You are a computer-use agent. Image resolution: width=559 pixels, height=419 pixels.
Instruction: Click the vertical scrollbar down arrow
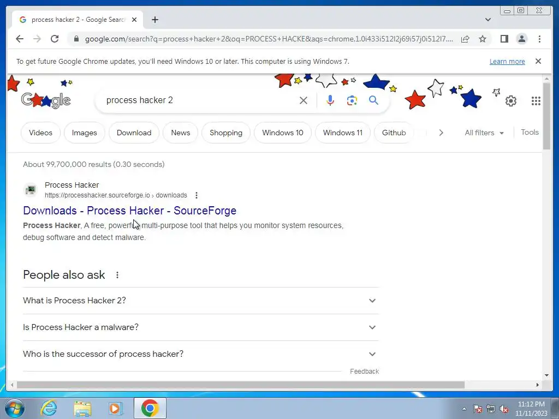546,375
